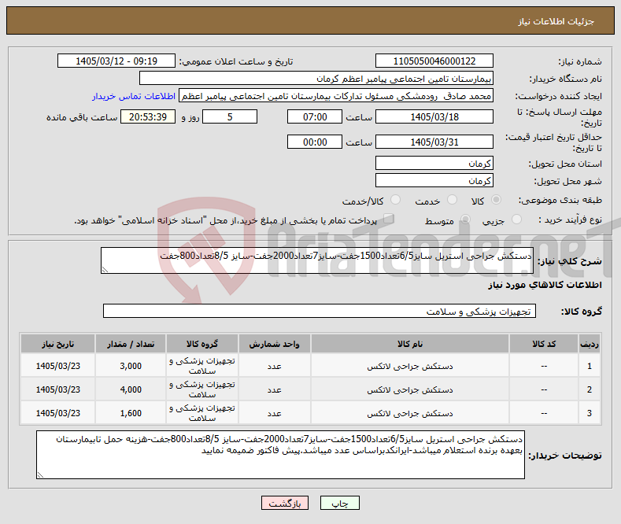
Task: Click the resize handle of buyer notes textarea
Action: [x=40, y=475]
